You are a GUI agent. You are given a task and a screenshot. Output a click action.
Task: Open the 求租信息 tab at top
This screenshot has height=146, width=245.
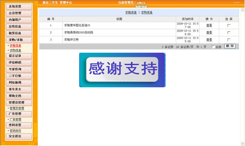pyautogui.click(x=131, y=12)
